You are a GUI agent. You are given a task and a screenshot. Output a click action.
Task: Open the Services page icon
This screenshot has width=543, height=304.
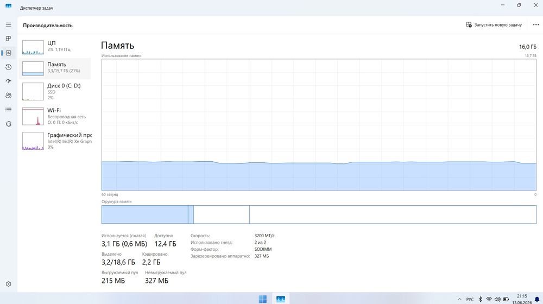pos(8,124)
